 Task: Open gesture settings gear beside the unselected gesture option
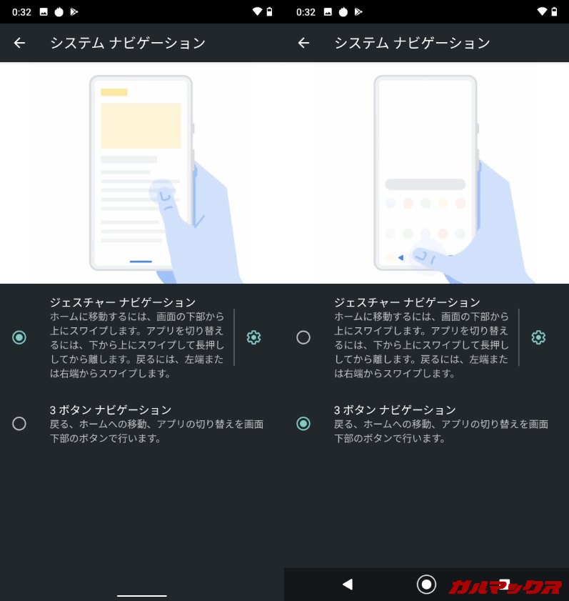point(538,337)
